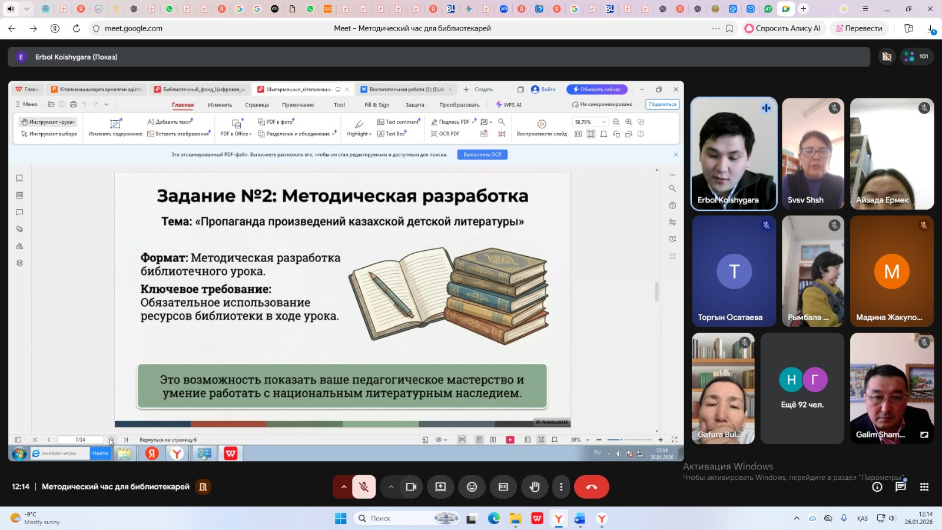Click Вставить изображения icon
This screenshot has height=530, width=942.
178,134
